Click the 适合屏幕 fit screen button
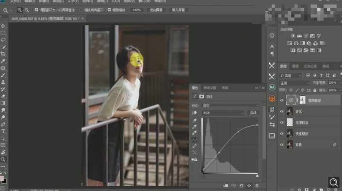 [x=156, y=10]
